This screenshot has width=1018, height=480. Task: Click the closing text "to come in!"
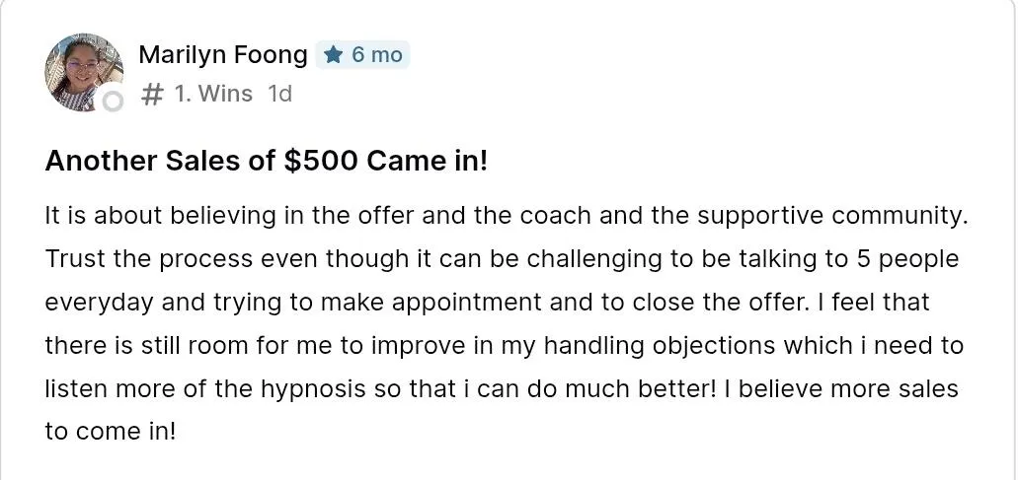[x=111, y=432]
